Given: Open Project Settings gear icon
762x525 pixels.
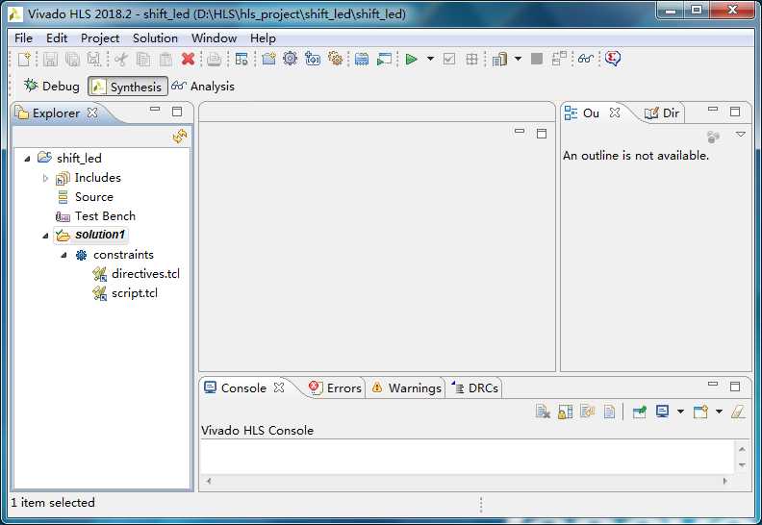Looking at the screenshot, I should (x=291, y=59).
